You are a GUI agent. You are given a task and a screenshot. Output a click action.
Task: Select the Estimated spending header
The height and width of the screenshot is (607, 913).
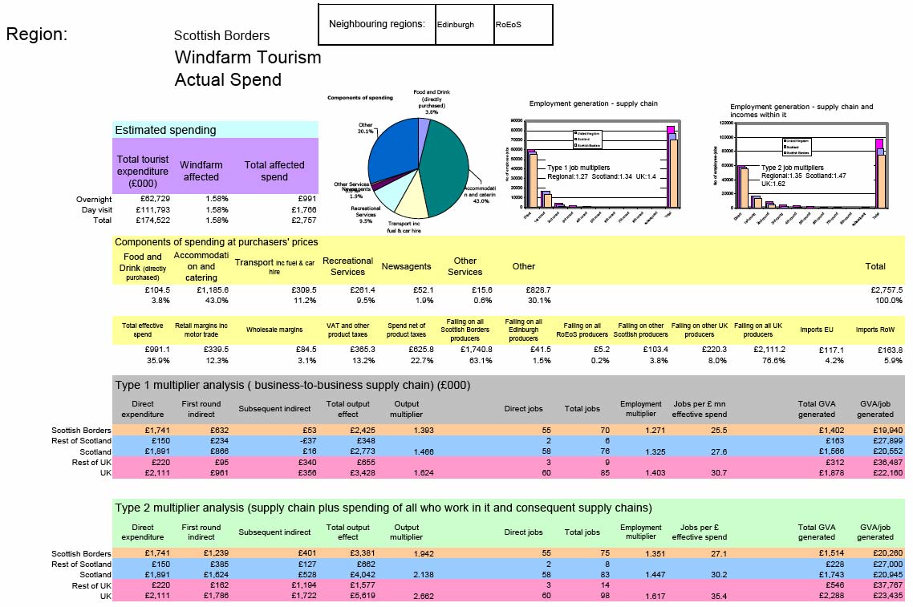216,130
